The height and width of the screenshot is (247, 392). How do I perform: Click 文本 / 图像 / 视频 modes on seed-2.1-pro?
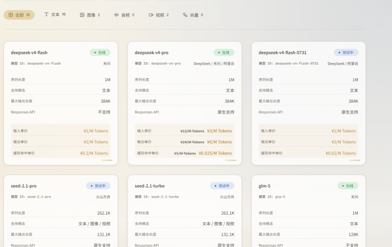[94, 224]
